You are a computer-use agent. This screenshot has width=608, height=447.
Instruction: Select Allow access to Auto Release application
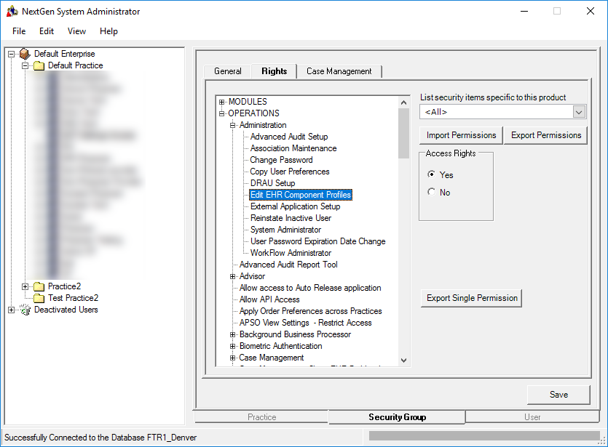coord(310,288)
